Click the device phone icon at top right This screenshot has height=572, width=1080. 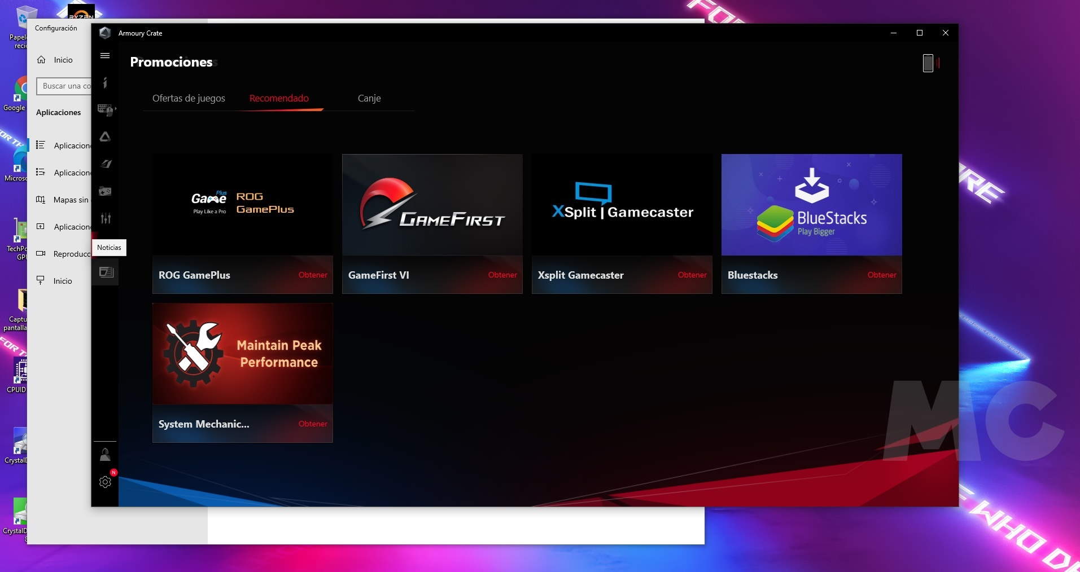[x=928, y=63]
